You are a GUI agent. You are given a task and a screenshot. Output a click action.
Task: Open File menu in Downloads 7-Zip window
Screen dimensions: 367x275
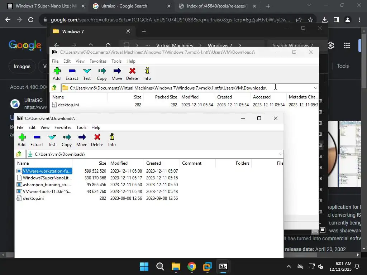coord(20,127)
